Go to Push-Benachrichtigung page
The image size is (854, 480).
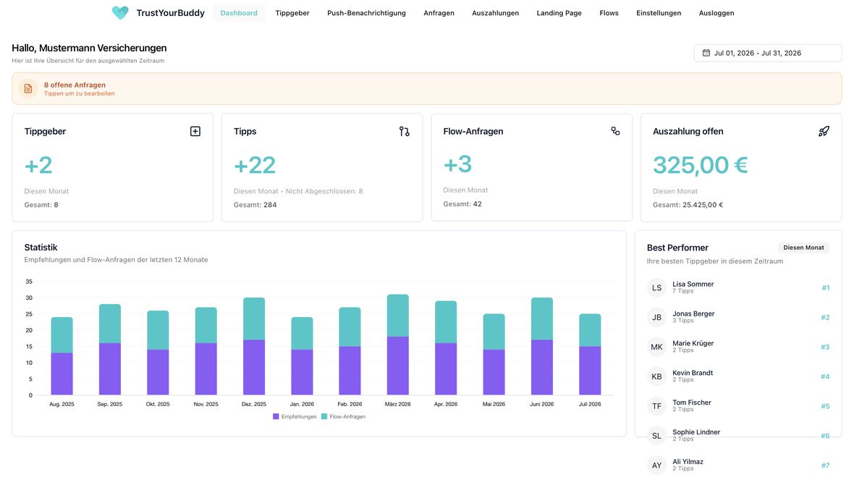coord(366,13)
